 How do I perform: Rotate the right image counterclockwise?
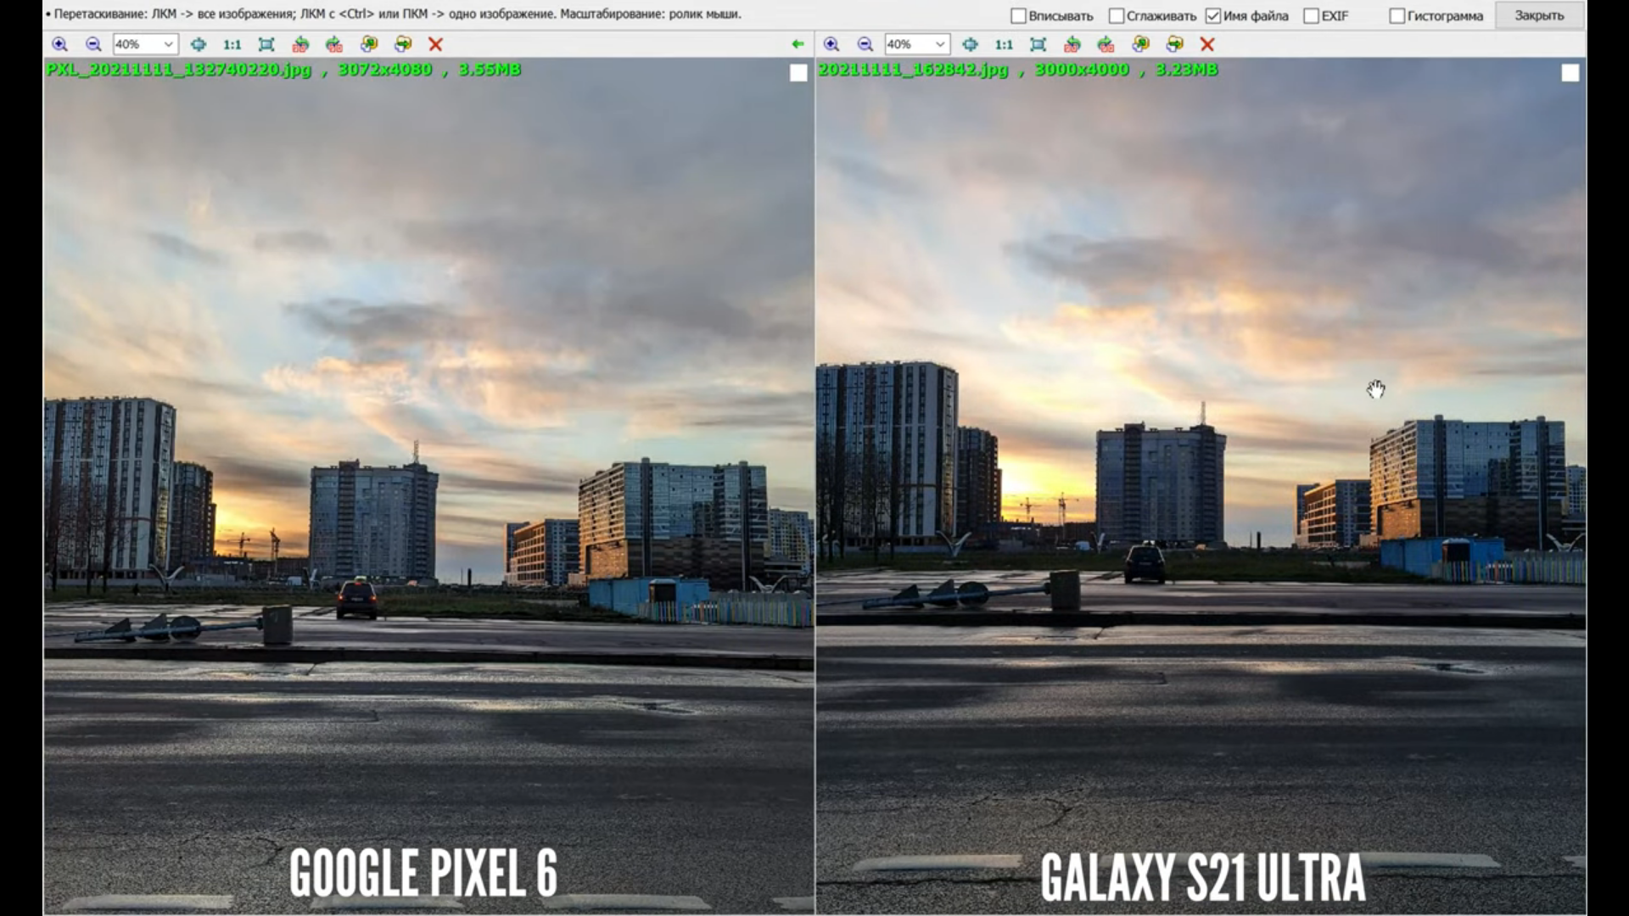[x=1072, y=44]
